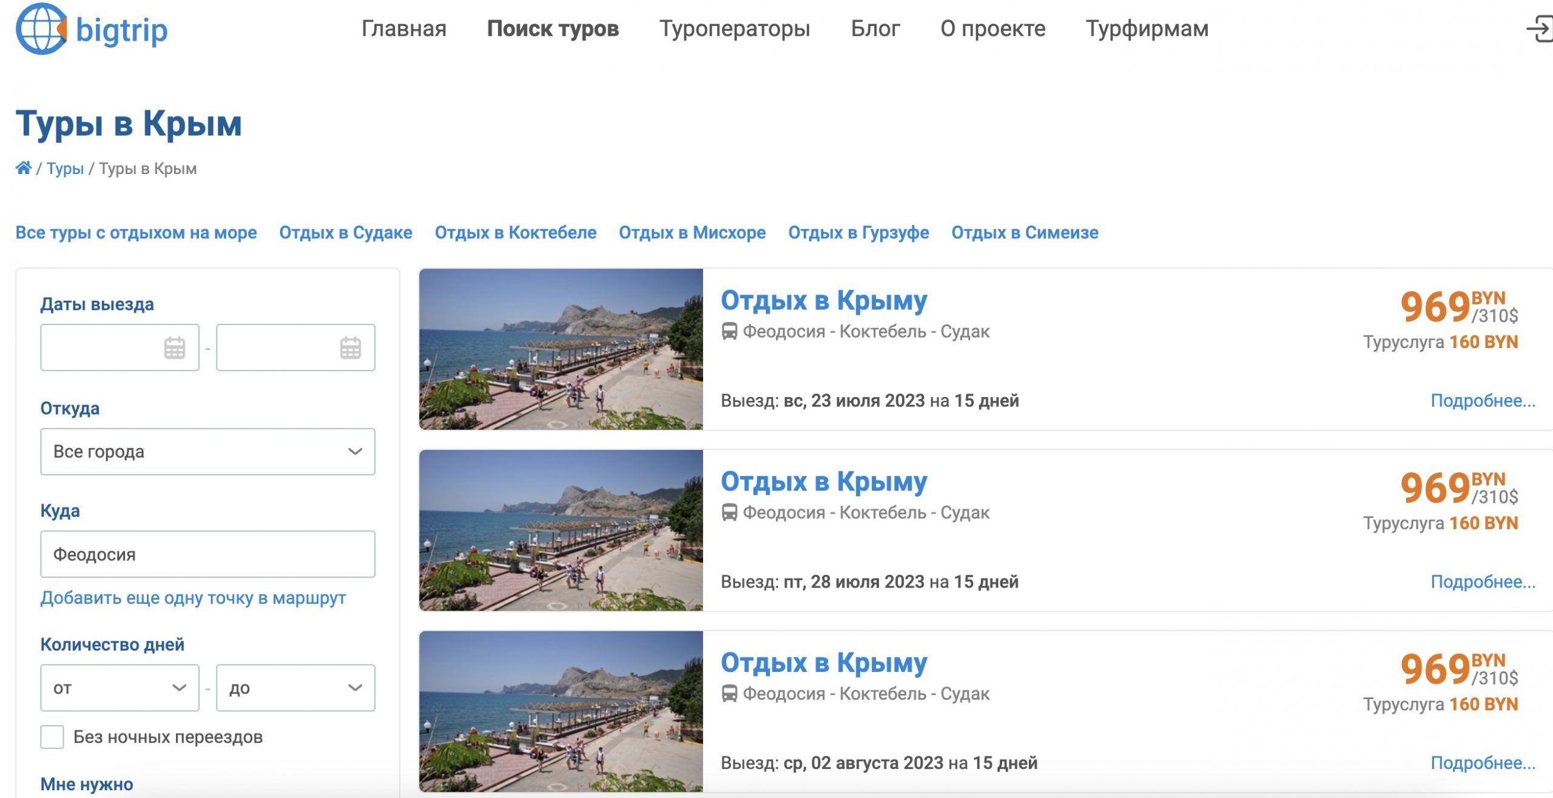The width and height of the screenshot is (1553, 798).
Task: Click the home icon in the breadcrumb
Action: coord(24,168)
